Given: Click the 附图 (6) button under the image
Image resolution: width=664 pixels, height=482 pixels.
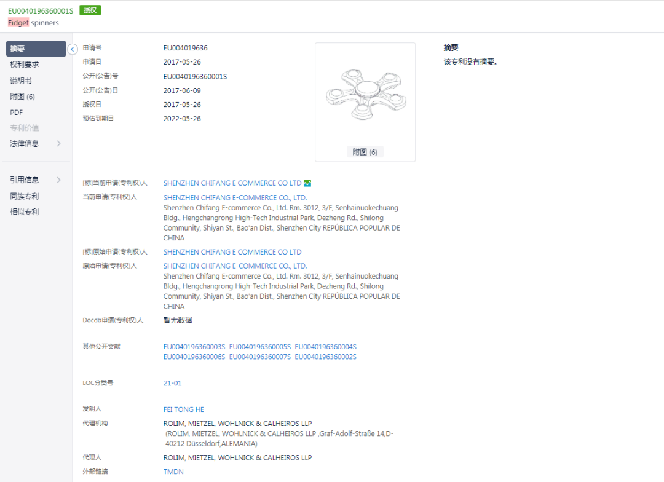Looking at the screenshot, I should pos(365,151).
